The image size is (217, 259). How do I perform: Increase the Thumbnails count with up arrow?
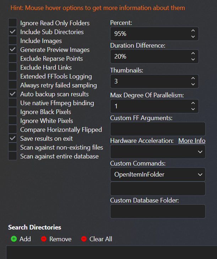pos(193,79)
